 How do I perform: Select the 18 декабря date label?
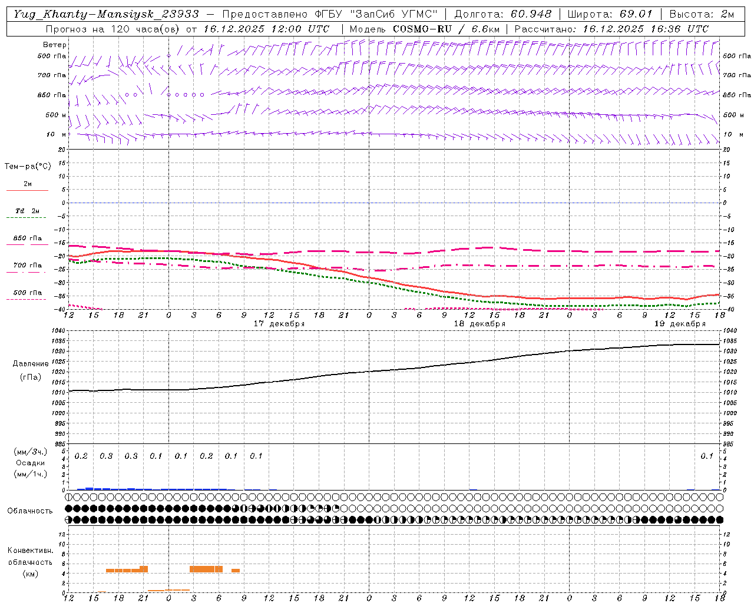(x=479, y=324)
